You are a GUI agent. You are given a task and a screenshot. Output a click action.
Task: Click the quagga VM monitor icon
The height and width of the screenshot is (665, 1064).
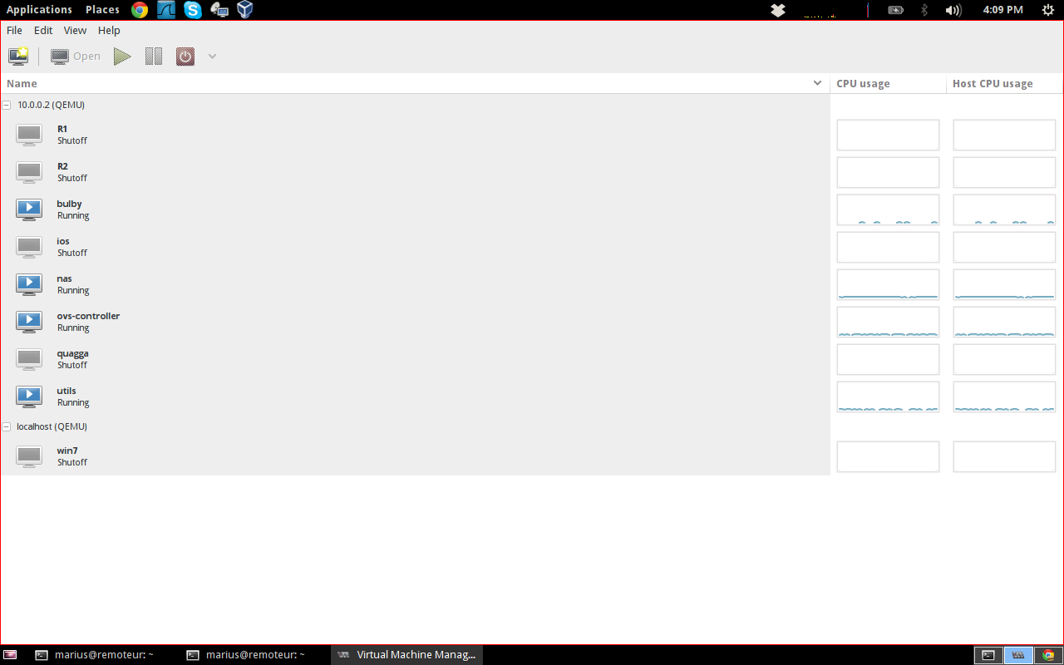pos(29,359)
